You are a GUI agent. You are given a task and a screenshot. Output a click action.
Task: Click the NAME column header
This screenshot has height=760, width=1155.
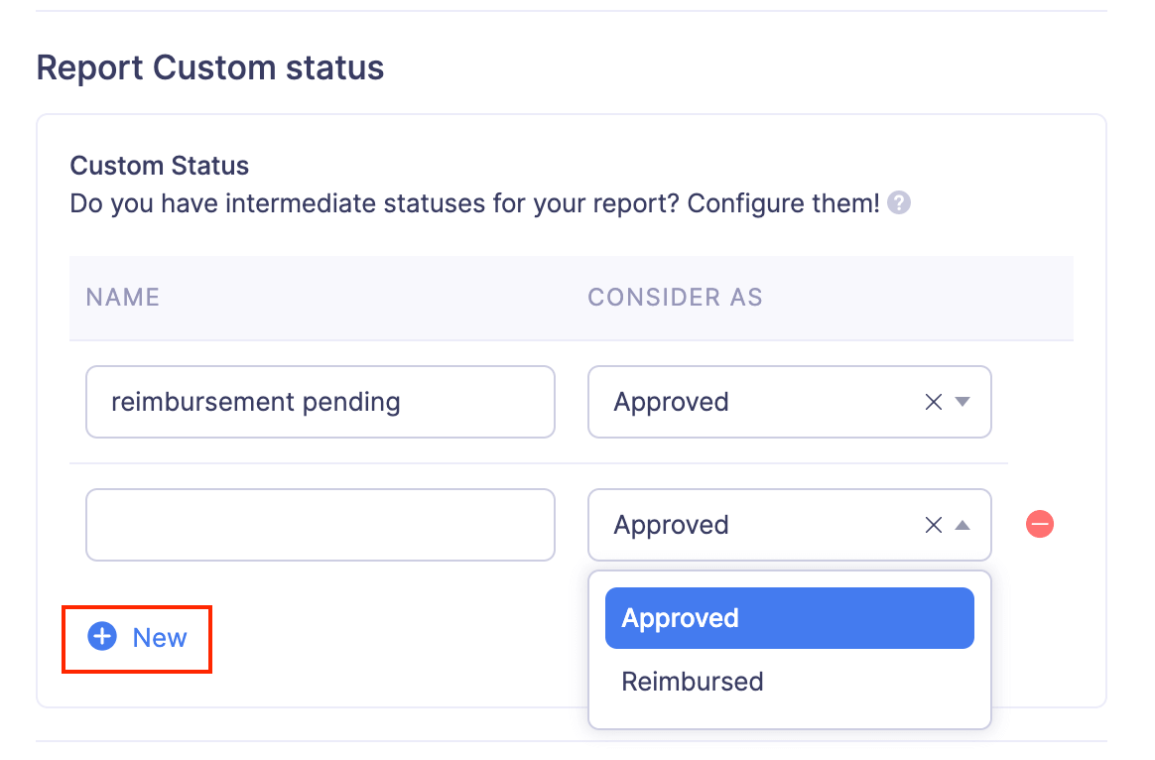click(123, 298)
